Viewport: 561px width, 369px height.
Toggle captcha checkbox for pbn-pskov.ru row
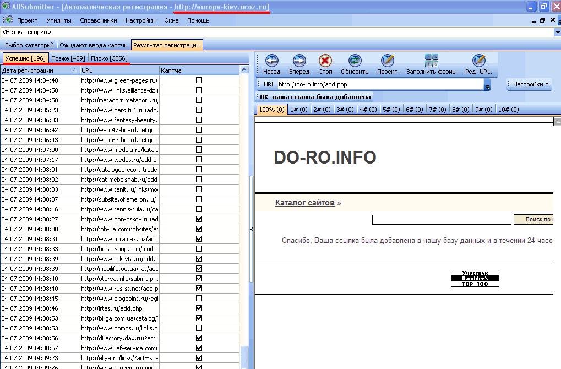(x=199, y=219)
